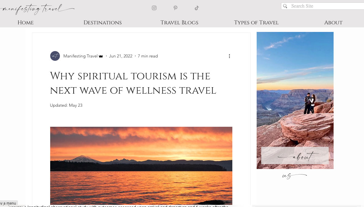Screen dimensions: 364x207
Task: Click the spiritual tourism article title
Action: [133, 83]
